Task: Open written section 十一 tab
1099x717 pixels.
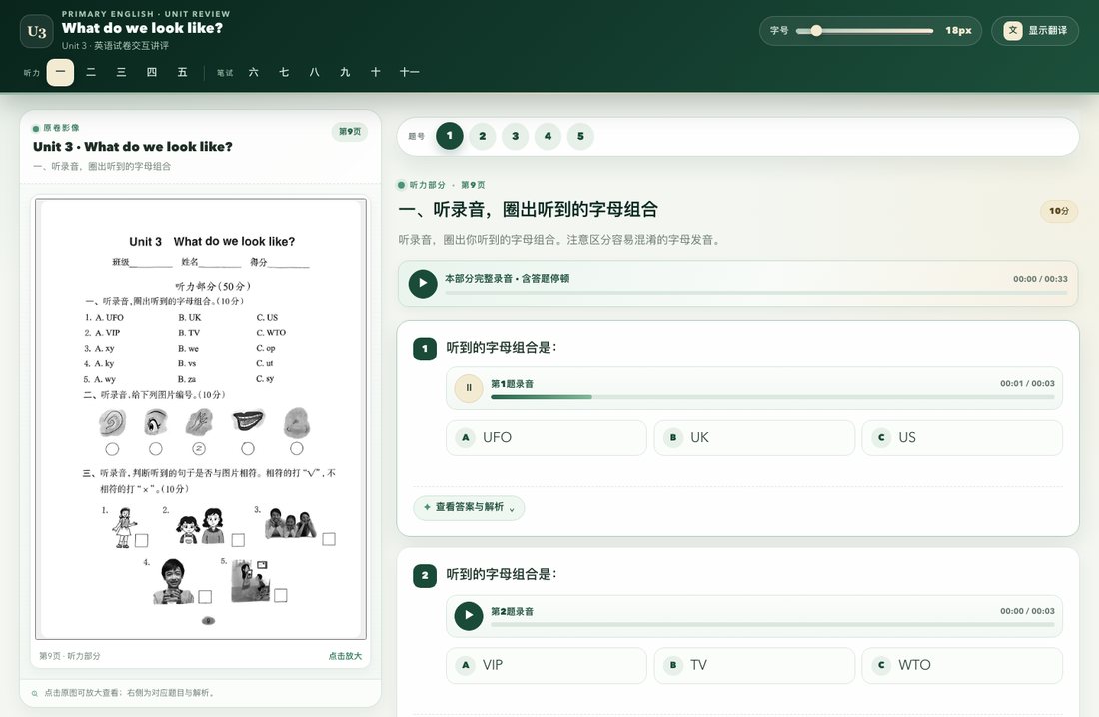Action: [x=410, y=72]
